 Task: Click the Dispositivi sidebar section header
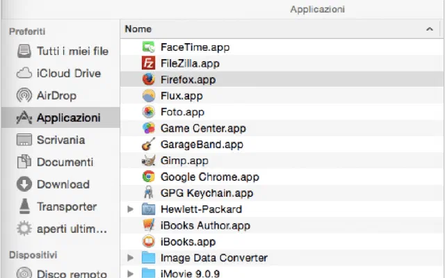(33, 255)
